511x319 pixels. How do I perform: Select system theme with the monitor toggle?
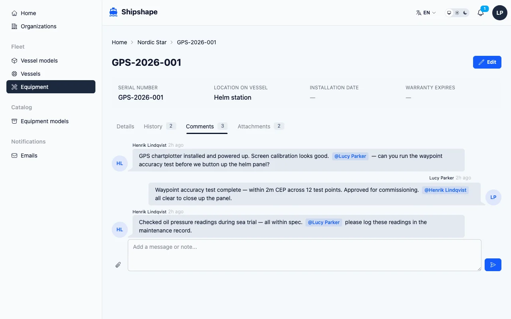pyautogui.click(x=449, y=12)
